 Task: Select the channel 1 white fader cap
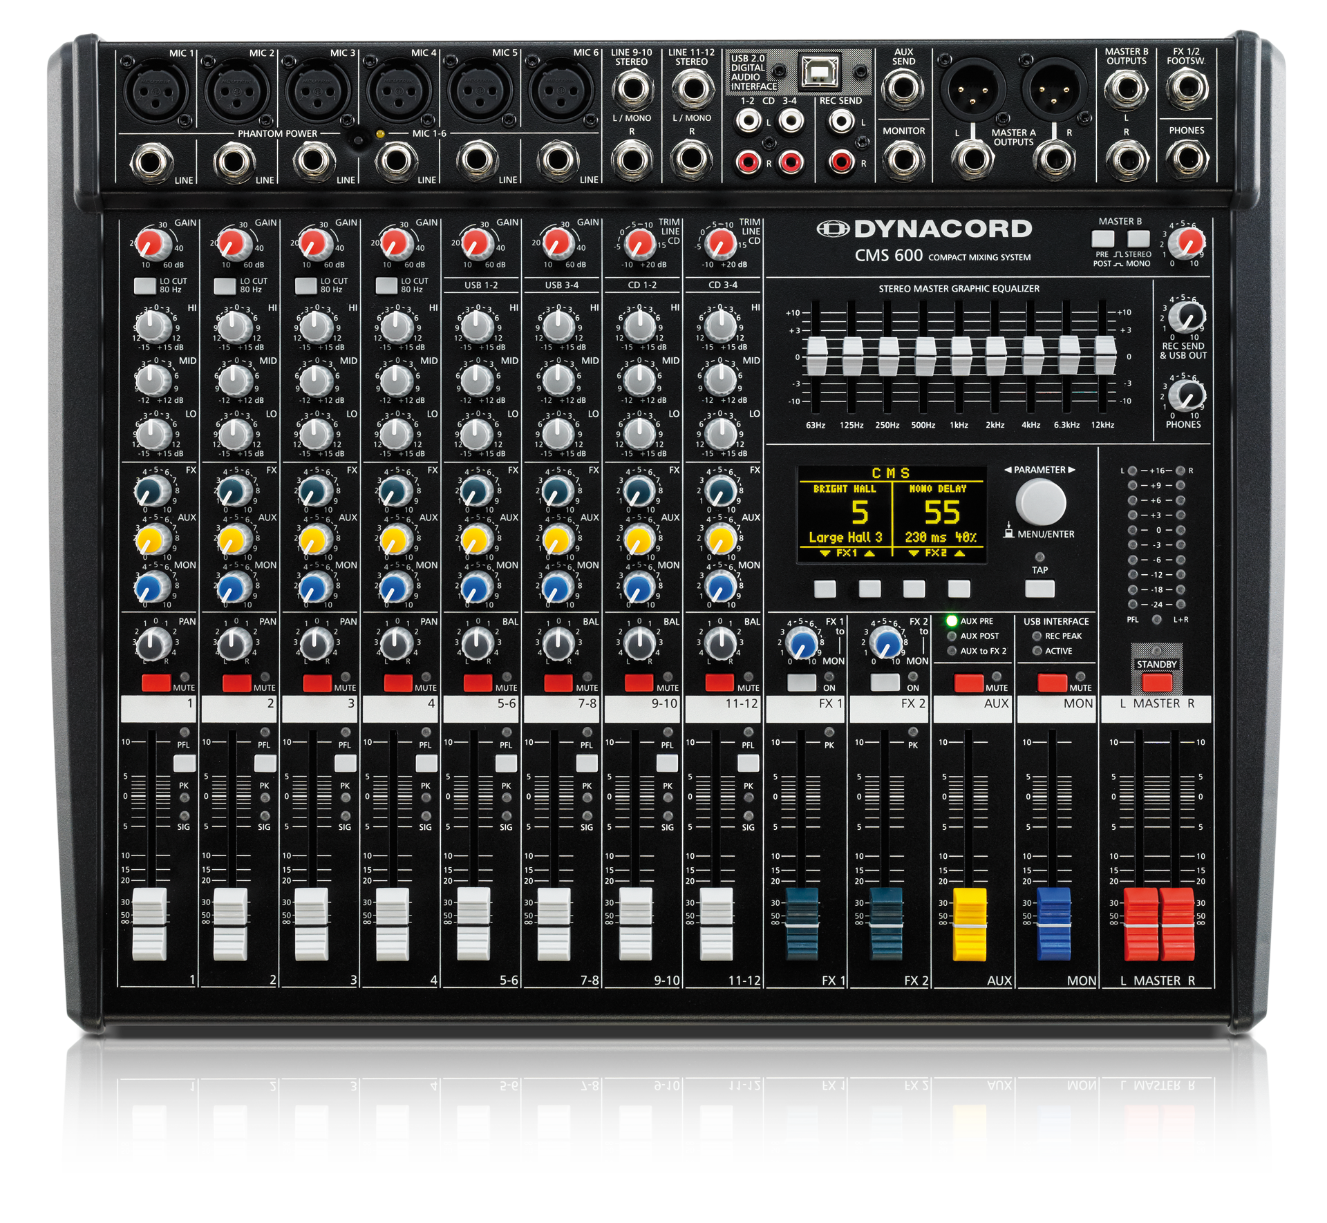coord(149,925)
